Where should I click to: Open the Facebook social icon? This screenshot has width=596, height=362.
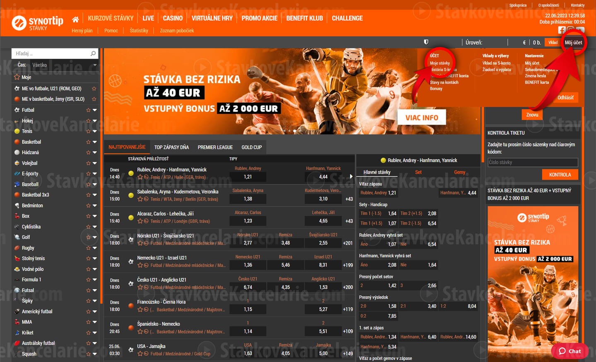point(562,30)
